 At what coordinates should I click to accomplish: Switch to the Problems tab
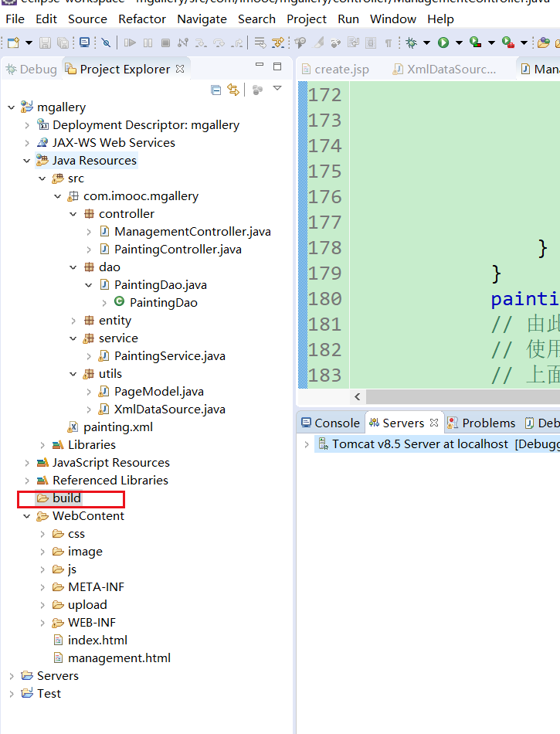tap(481, 423)
